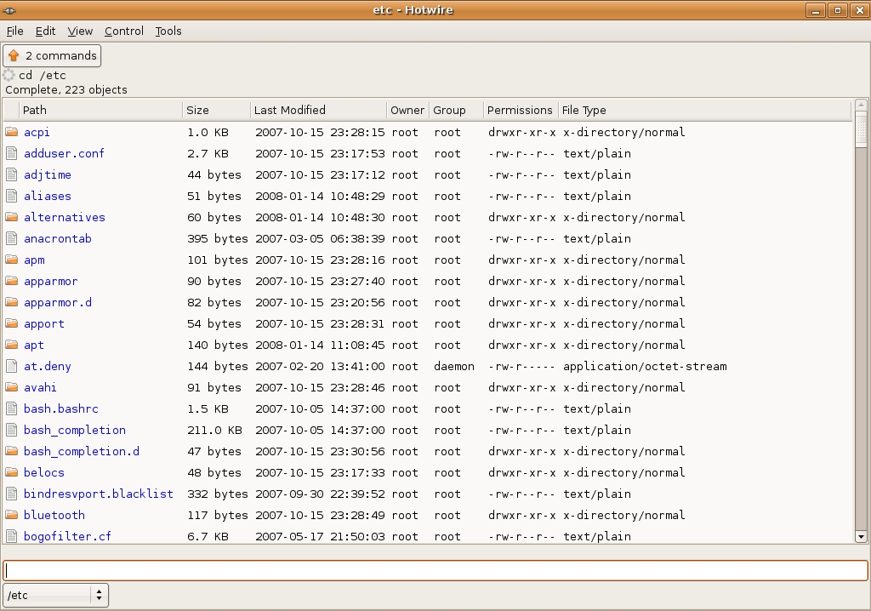This screenshot has height=611, width=871.
Task: Open the Tools menu
Action: point(168,31)
